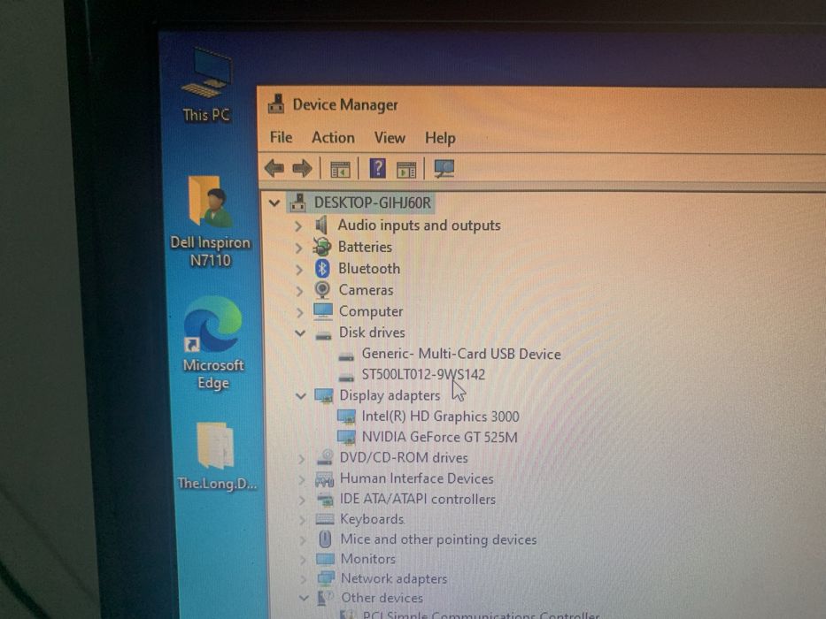Select the Microsoft Edge desktop shortcut
The width and height of the screenshot is (826, 619).
pyautogui.click(x=212, y=343)
